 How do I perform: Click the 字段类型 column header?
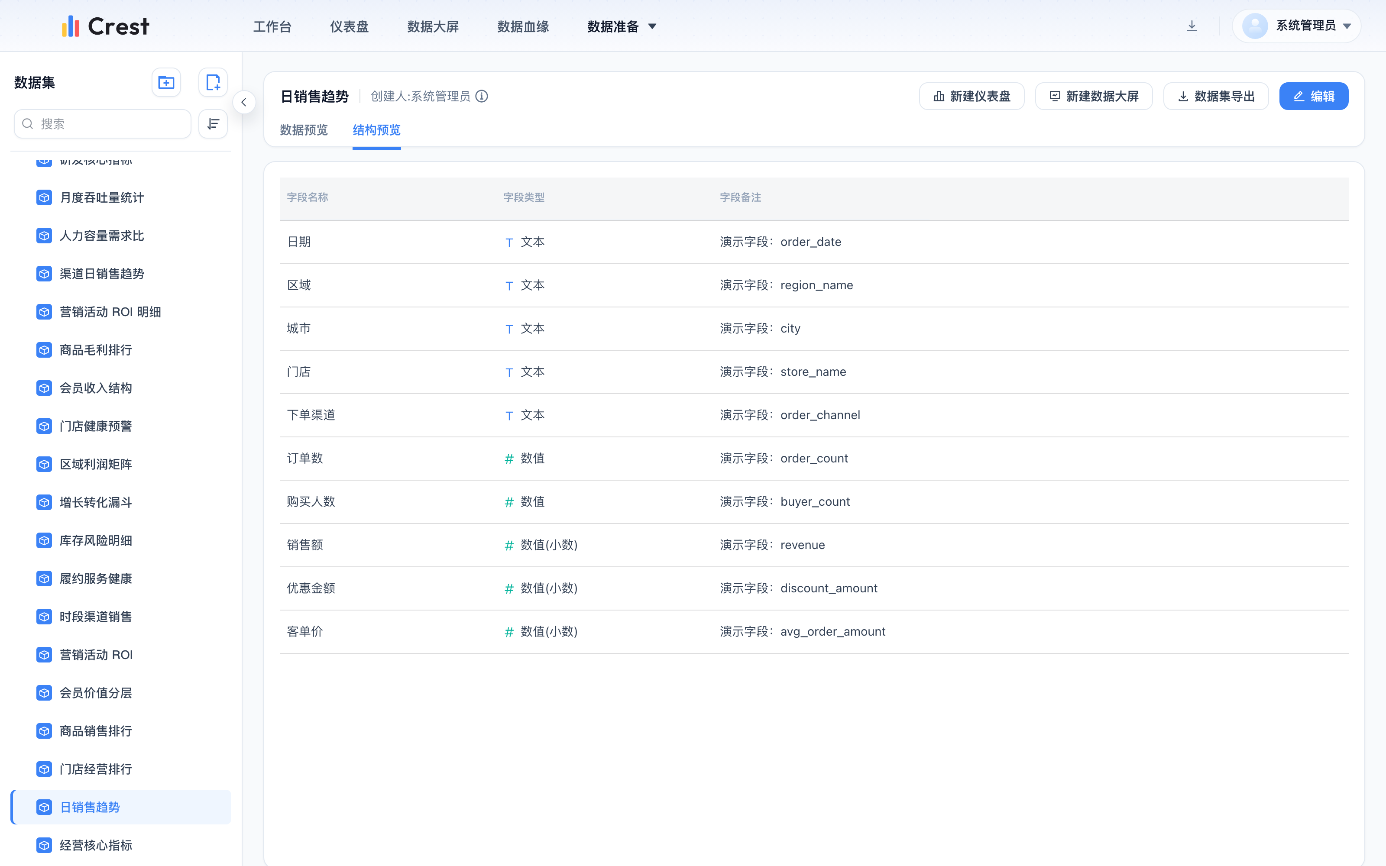524,197
